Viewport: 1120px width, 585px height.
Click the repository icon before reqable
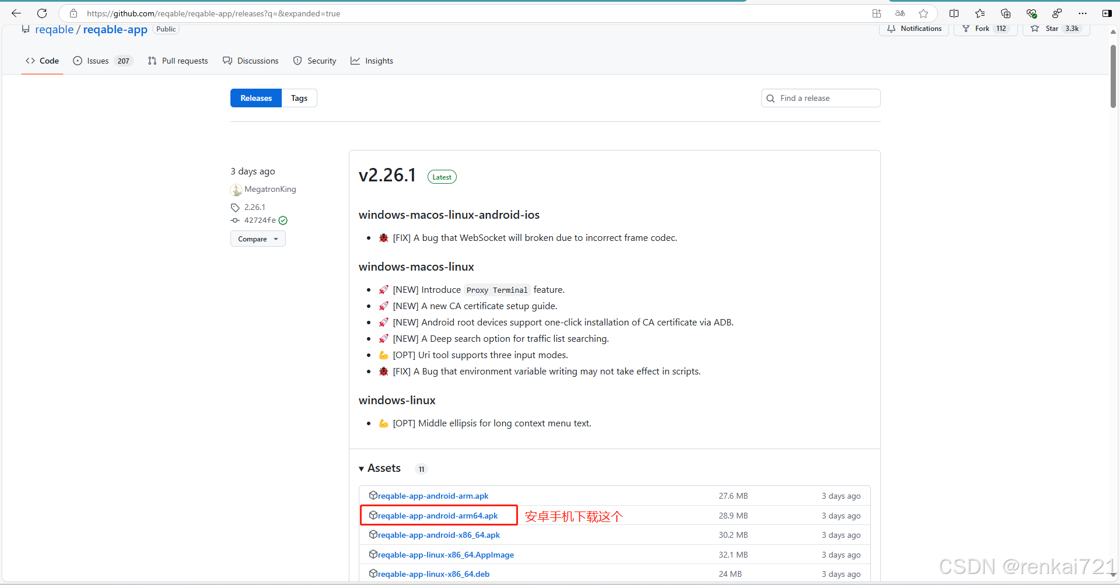point(26,29)
